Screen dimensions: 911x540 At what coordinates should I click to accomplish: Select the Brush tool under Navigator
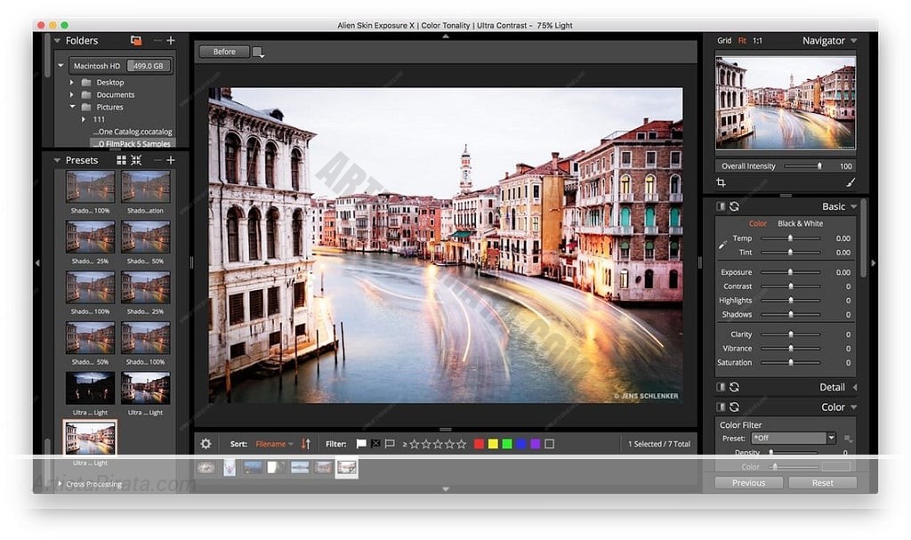851,182
